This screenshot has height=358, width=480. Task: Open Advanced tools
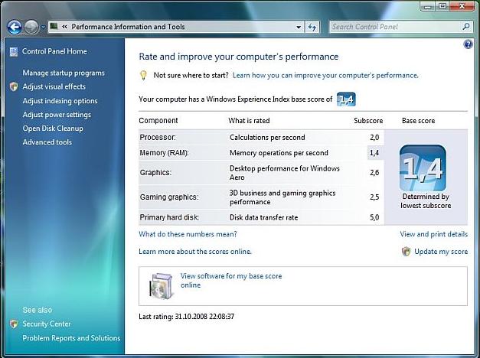coord(47,142)
